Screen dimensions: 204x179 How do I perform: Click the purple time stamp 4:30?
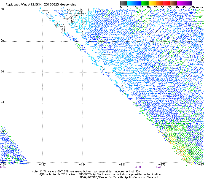pos(159,167)
